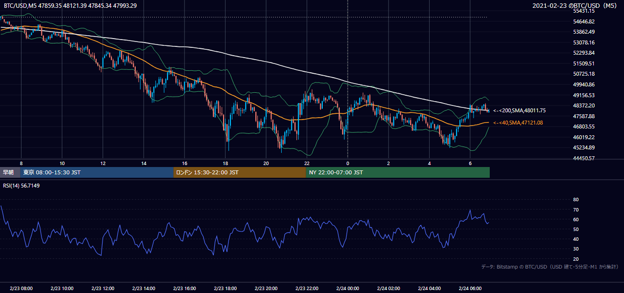Click RSI axis level 40
The height and width of the screenshot is (293, 624).
576,239
